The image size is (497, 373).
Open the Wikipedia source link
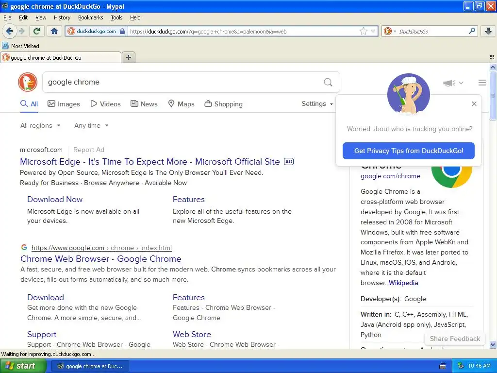pyautogui.click(x=403, y=283)
